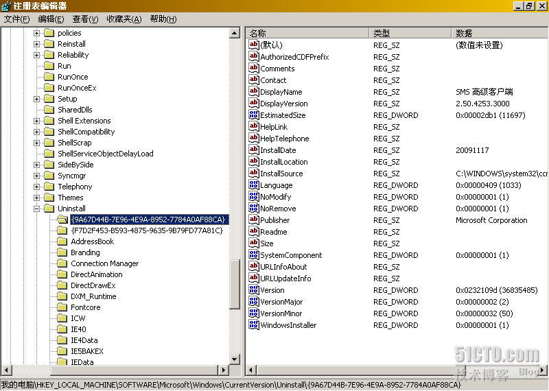Click the binary icon beside Language

253,185
